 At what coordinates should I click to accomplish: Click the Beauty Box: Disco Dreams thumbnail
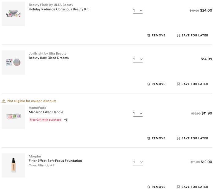tap(13, 62)
